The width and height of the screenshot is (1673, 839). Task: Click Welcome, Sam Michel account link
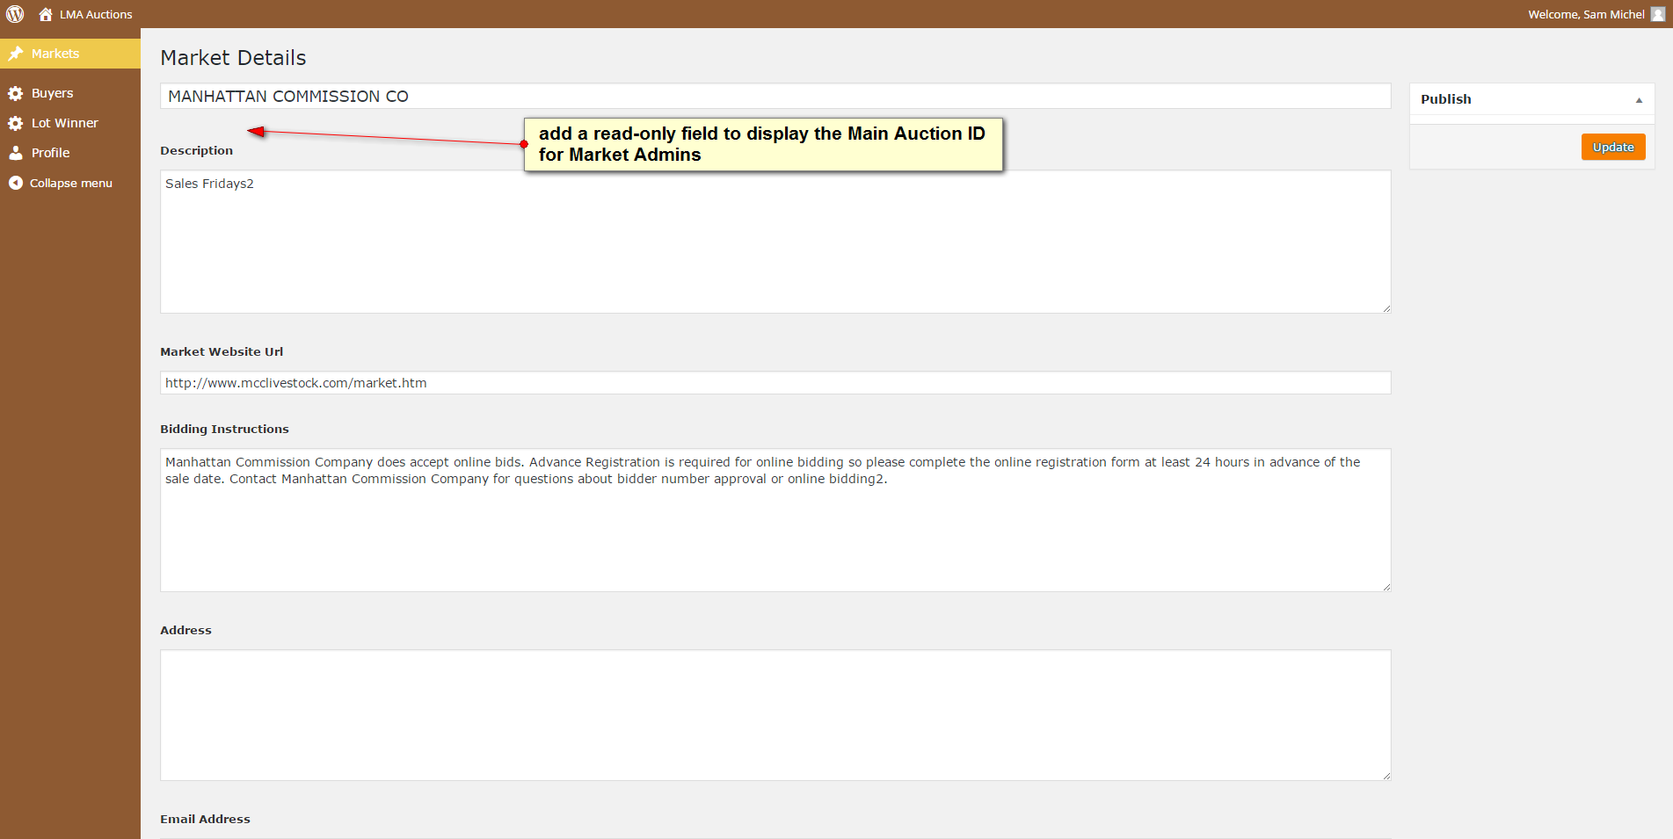1586,14
